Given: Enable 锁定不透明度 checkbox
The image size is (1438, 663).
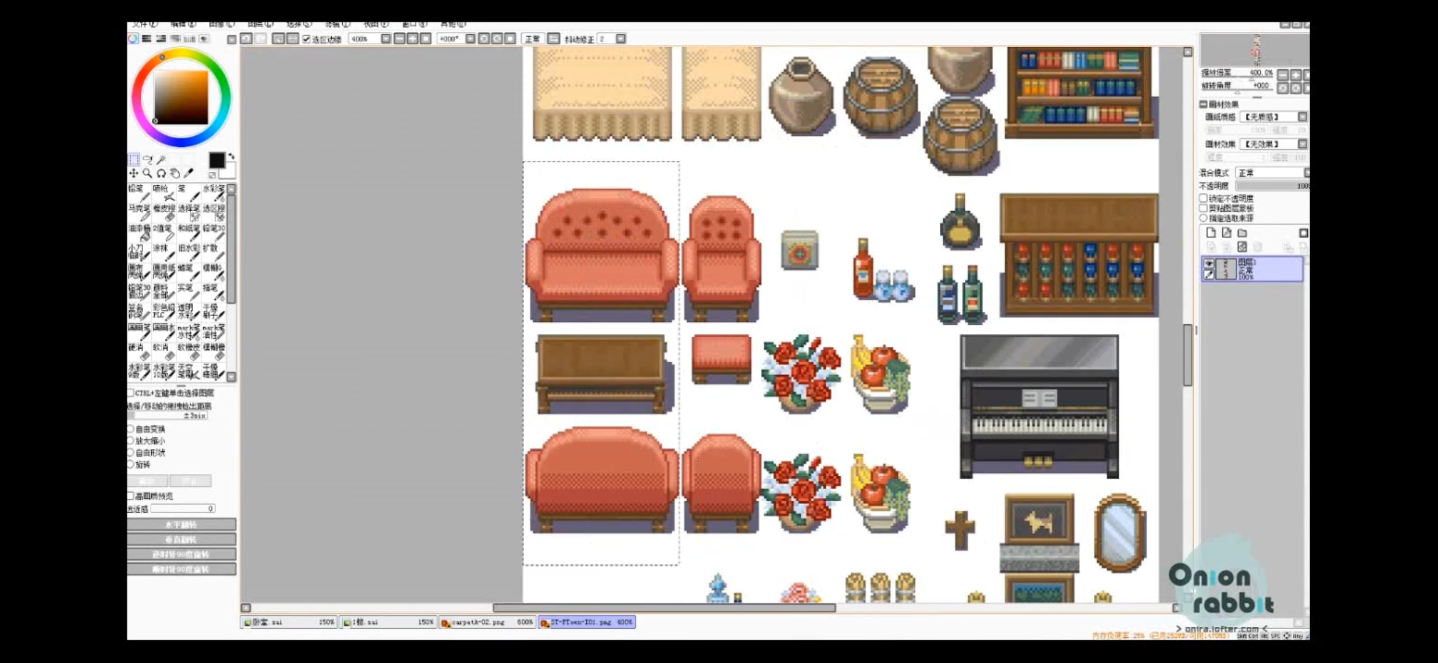Looking at the screenshot, I should 1204,198.
